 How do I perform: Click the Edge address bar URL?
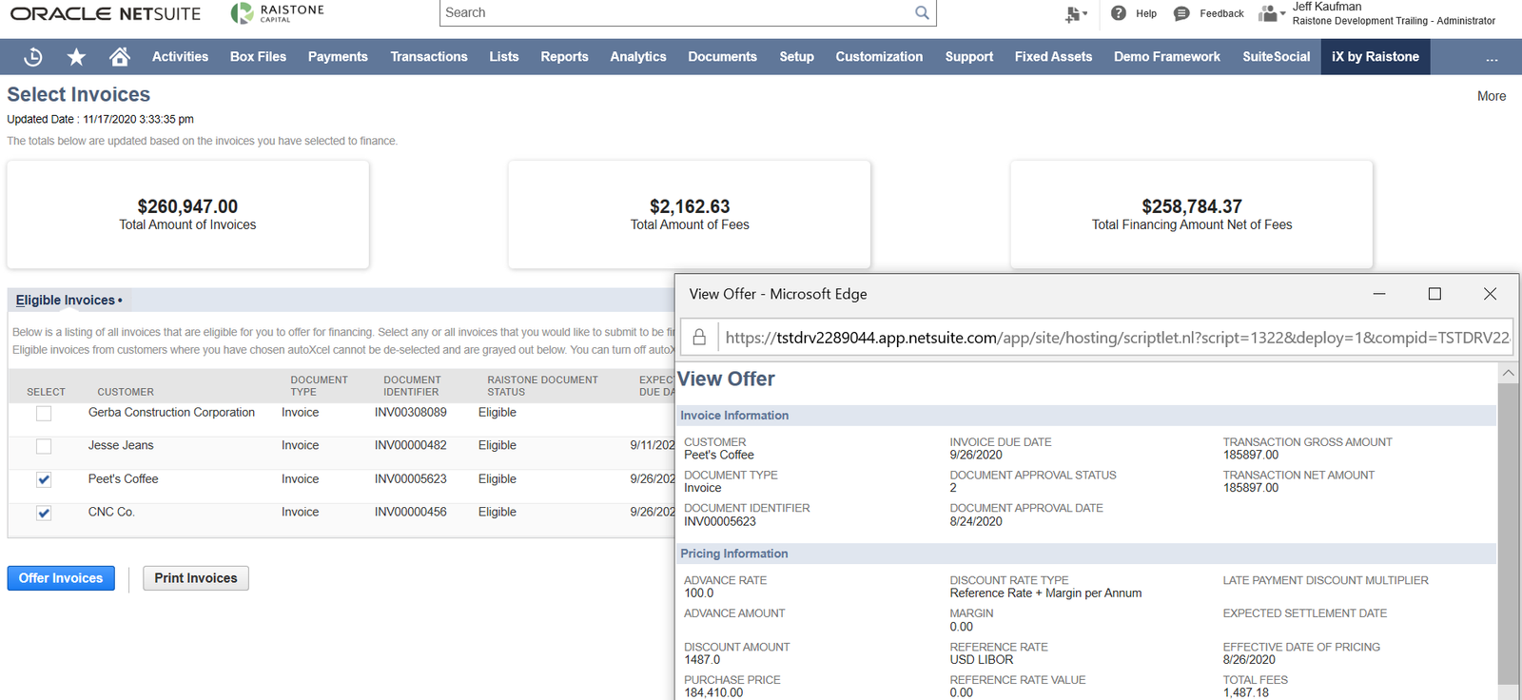[1117, 338]
